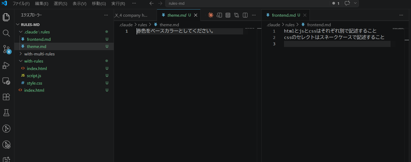411x162 pixels.
Task: Show hidden menu bar items ellipsis
Action: click(134, 3)
